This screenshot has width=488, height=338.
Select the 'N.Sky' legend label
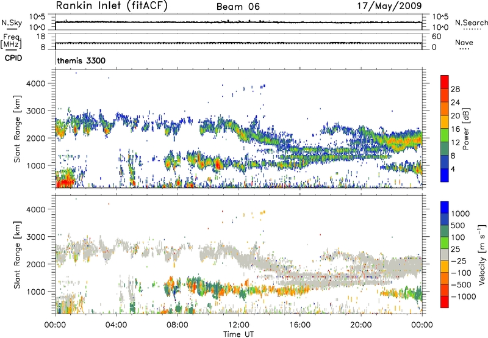[12, 23]
